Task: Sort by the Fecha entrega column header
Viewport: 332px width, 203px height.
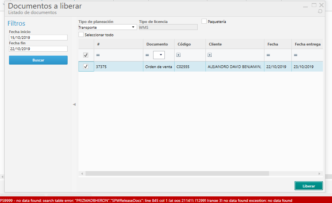Action: 307,44
